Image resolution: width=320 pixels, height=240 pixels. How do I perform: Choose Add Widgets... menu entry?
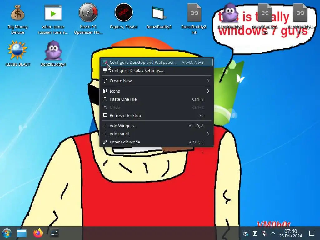(157, 126)
